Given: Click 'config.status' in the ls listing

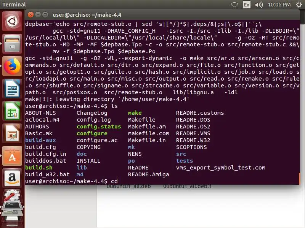Looking at the screenshot, I should tap(99, 127).
